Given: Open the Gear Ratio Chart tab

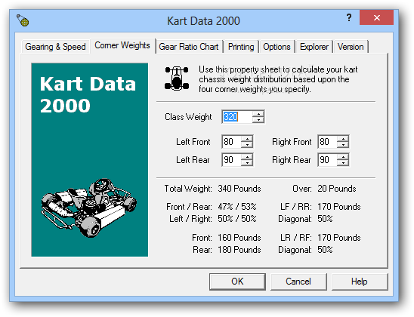Looking at the screenshot, I should [189, 47].
